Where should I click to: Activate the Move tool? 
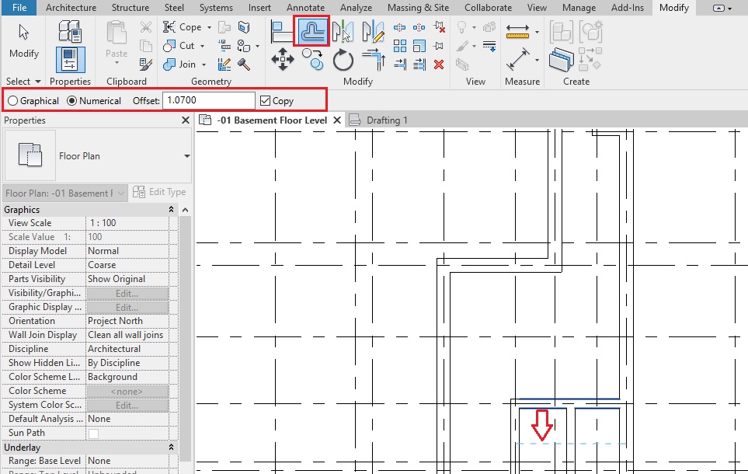(x=281, y=61)
